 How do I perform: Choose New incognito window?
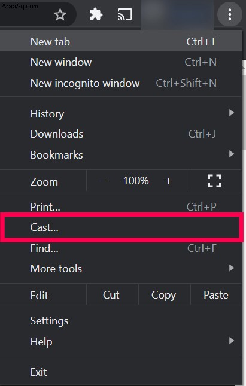121,83
